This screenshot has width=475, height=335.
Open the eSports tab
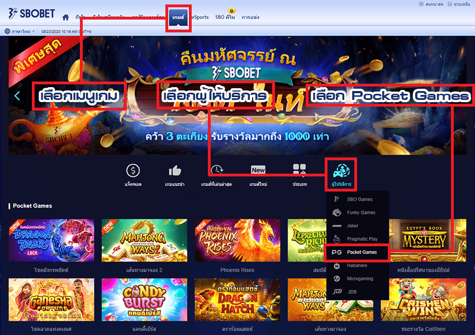click(x=200, y=17)
